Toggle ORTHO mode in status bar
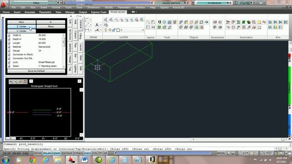Viewport: 292px width, 164px height. [37, 153]
